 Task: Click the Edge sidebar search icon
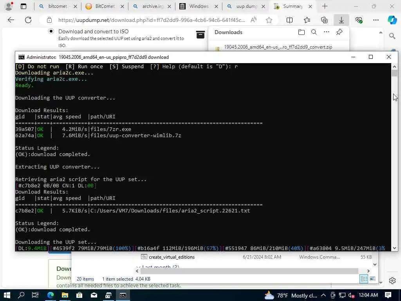pyautogui.click(x=392, y=36)
